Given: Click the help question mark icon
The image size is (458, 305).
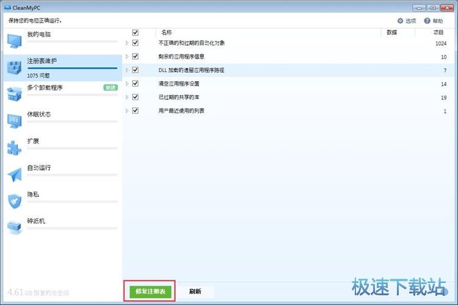Looking at the screenshot, I should click(427, 21).
